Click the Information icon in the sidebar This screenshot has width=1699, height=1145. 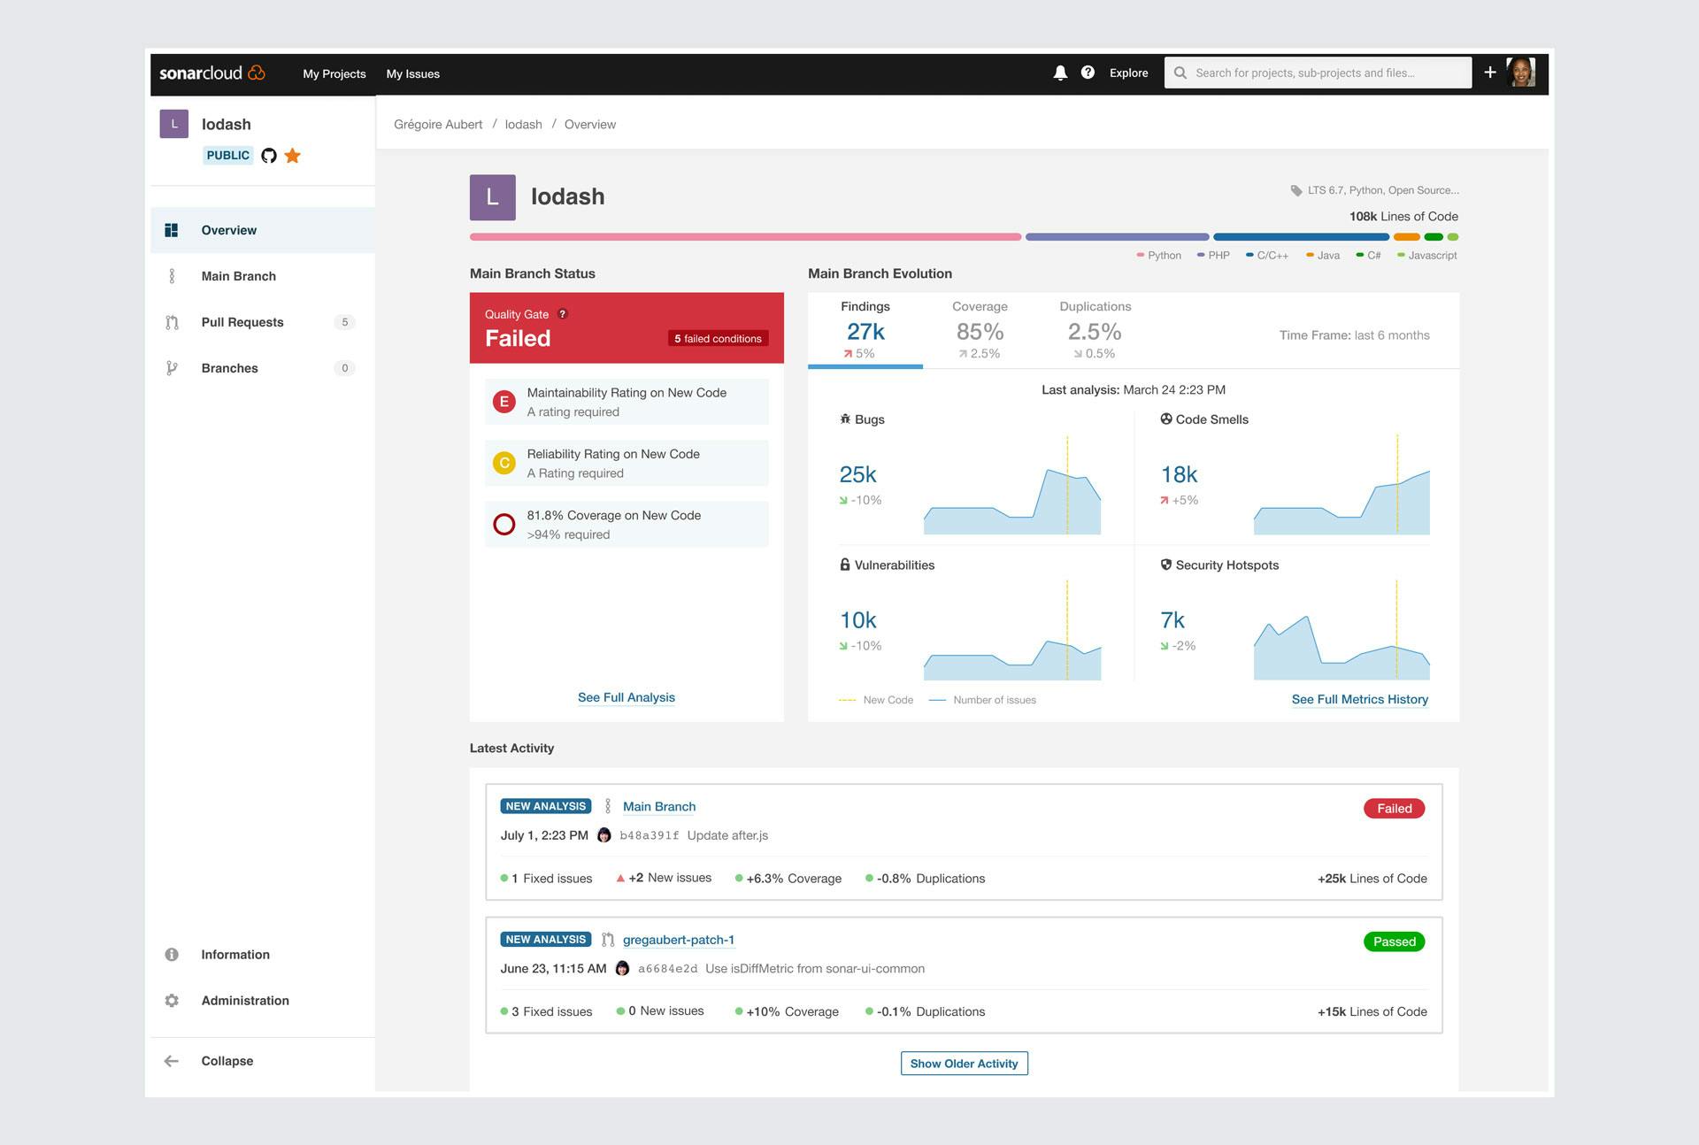(172, 955)
